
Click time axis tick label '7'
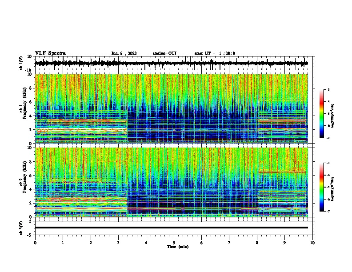229,243
